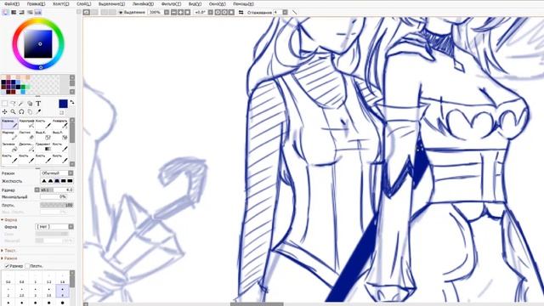Image resolution: width=544 pixels, height=306 pixels.
Task: Open the Режим blending mode dropdown
Action: click(x=57, y=173)
